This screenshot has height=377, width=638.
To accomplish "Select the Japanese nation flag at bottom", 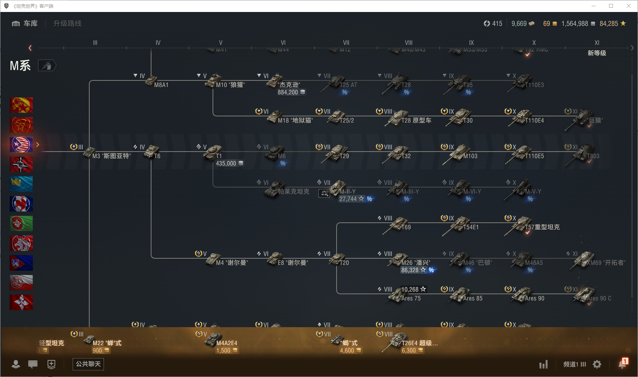I will pyautogui.click(x=21, y=302).
